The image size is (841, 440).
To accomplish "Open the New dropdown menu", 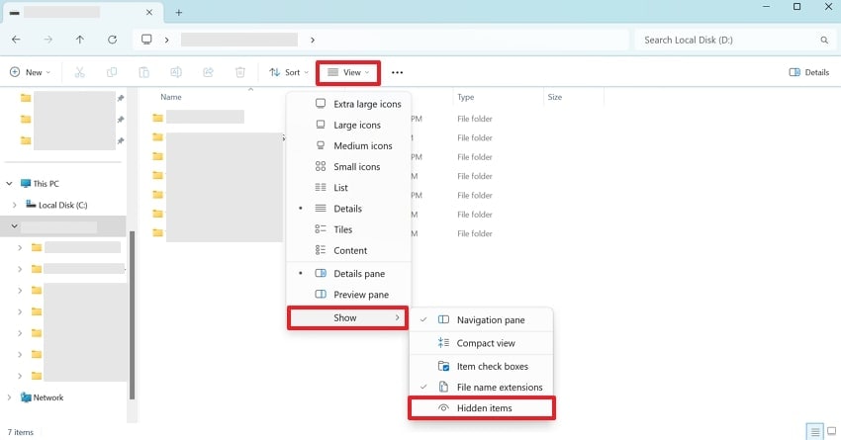I will (x=30, y=72).
